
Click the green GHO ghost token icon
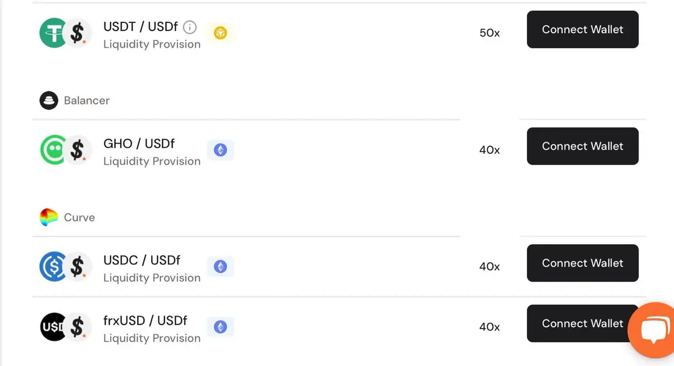[x=53, y=150]
